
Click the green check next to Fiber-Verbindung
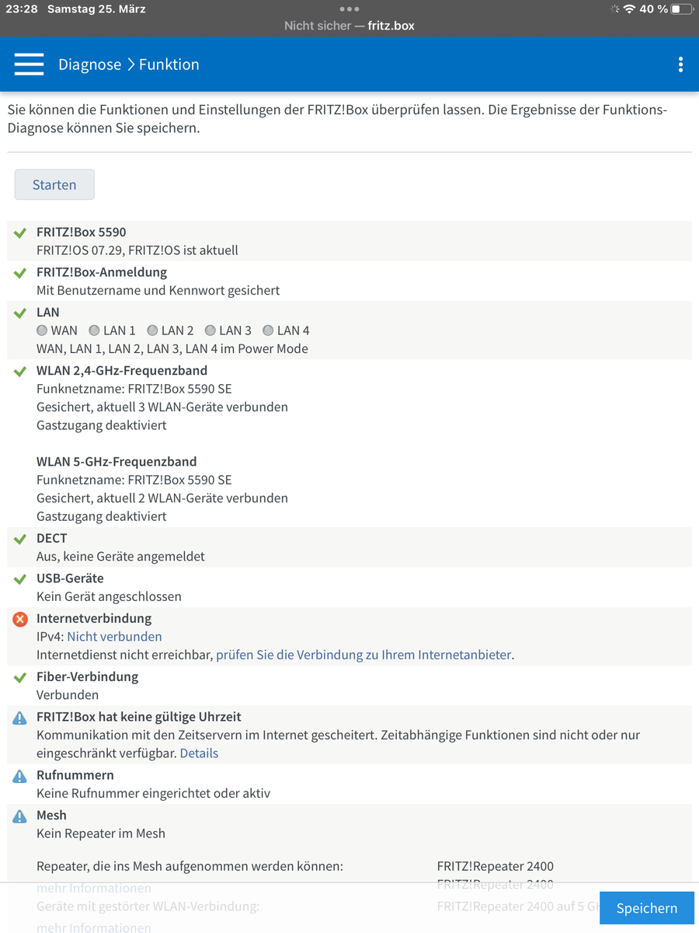(x=20, y=678)
